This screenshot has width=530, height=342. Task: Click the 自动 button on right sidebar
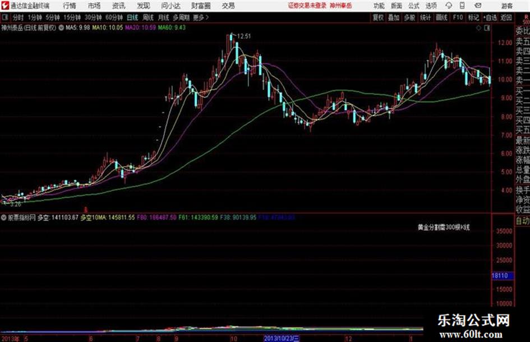coord(523,221)
